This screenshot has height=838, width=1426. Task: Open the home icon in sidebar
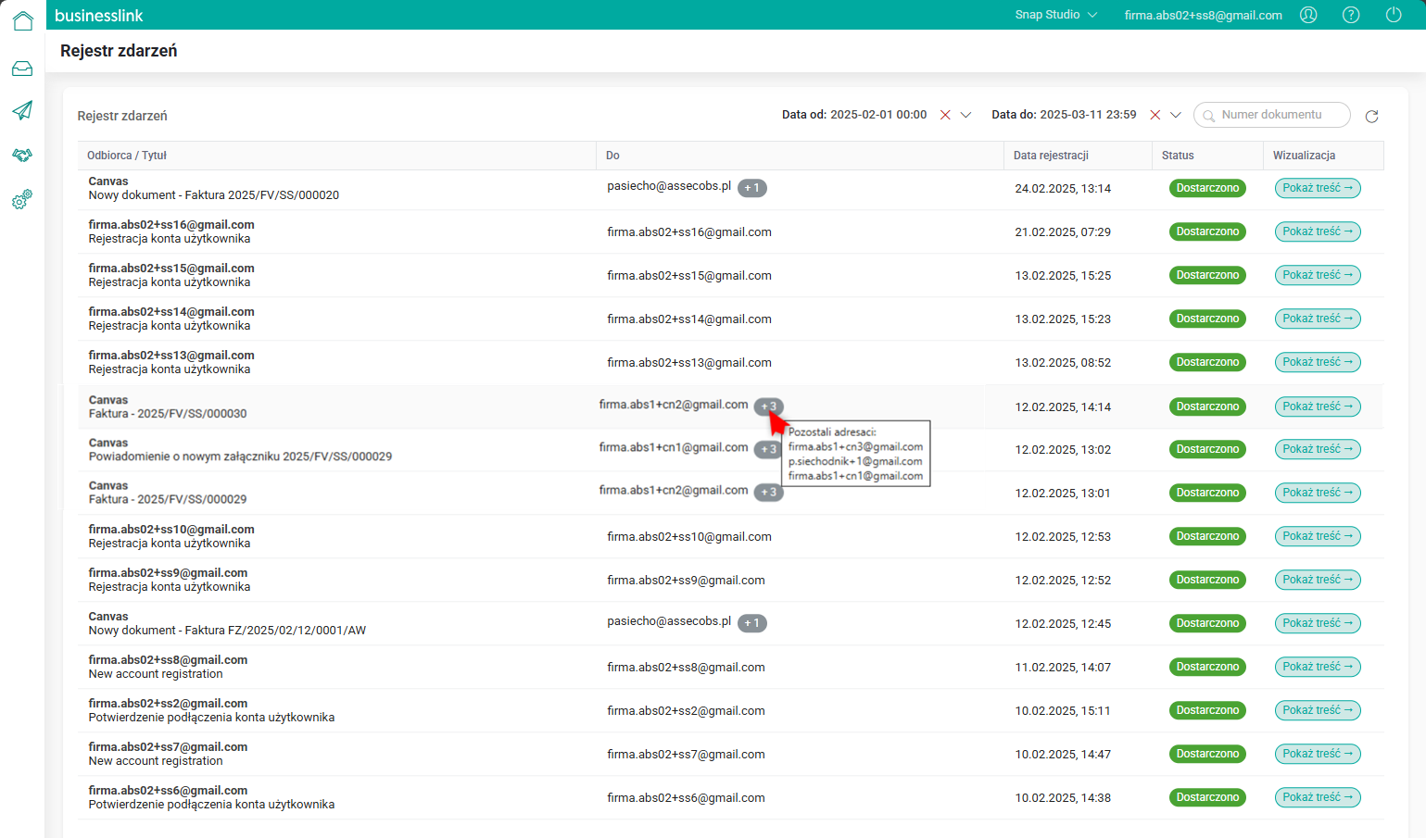click(22, 20)
